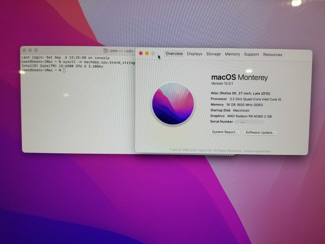Click the '16 GB 1600 MHz DDR3' value
The width and height of the screenshot is (325, 244).
pos(245,105)
